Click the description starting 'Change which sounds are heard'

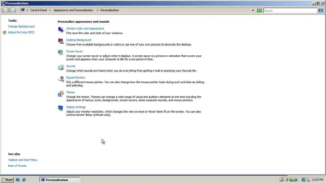click(x=131, y=71)
